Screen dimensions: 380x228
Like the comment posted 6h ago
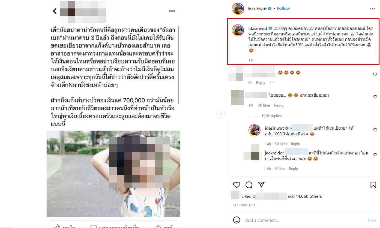click(x=375, y=74)
